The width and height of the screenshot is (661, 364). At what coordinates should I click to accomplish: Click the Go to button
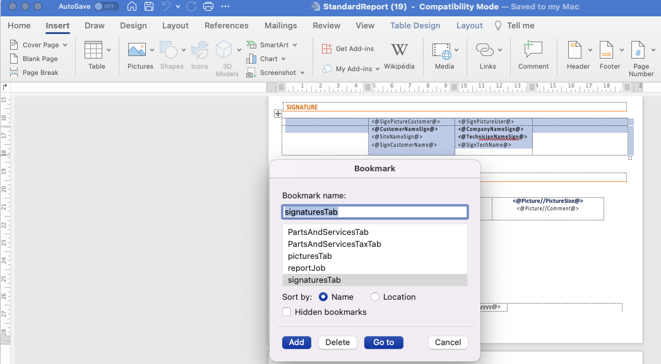384,343
